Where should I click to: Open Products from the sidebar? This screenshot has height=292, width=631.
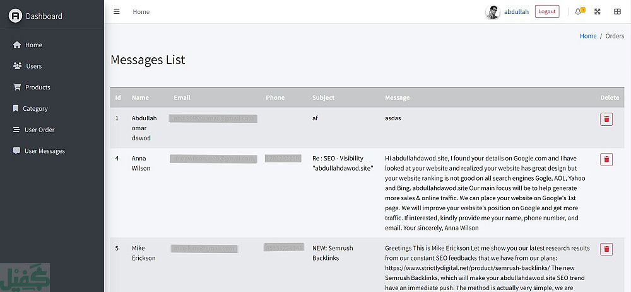point(37,87)
